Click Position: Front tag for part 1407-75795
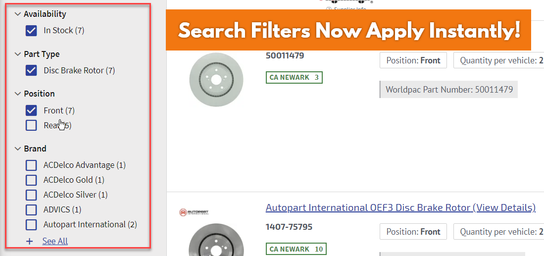The image size is (544, 256). (413, 232)
